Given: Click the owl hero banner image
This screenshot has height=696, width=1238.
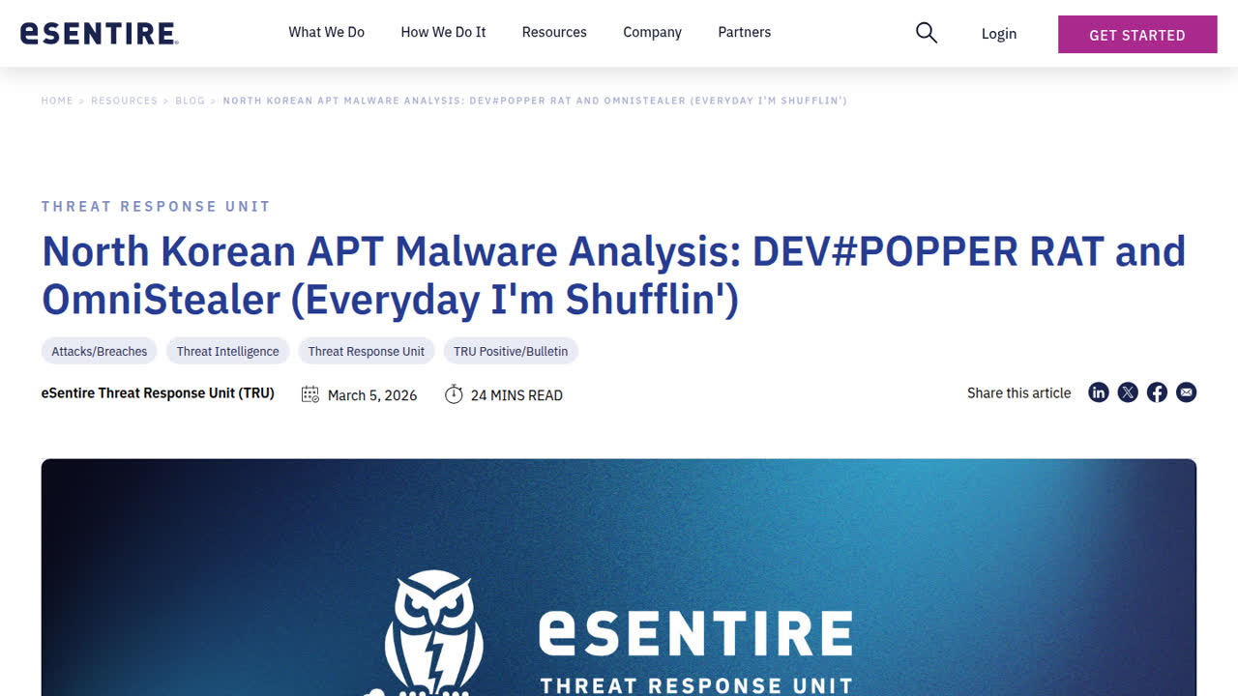Looking at the screenshot, I should point(619,577).
